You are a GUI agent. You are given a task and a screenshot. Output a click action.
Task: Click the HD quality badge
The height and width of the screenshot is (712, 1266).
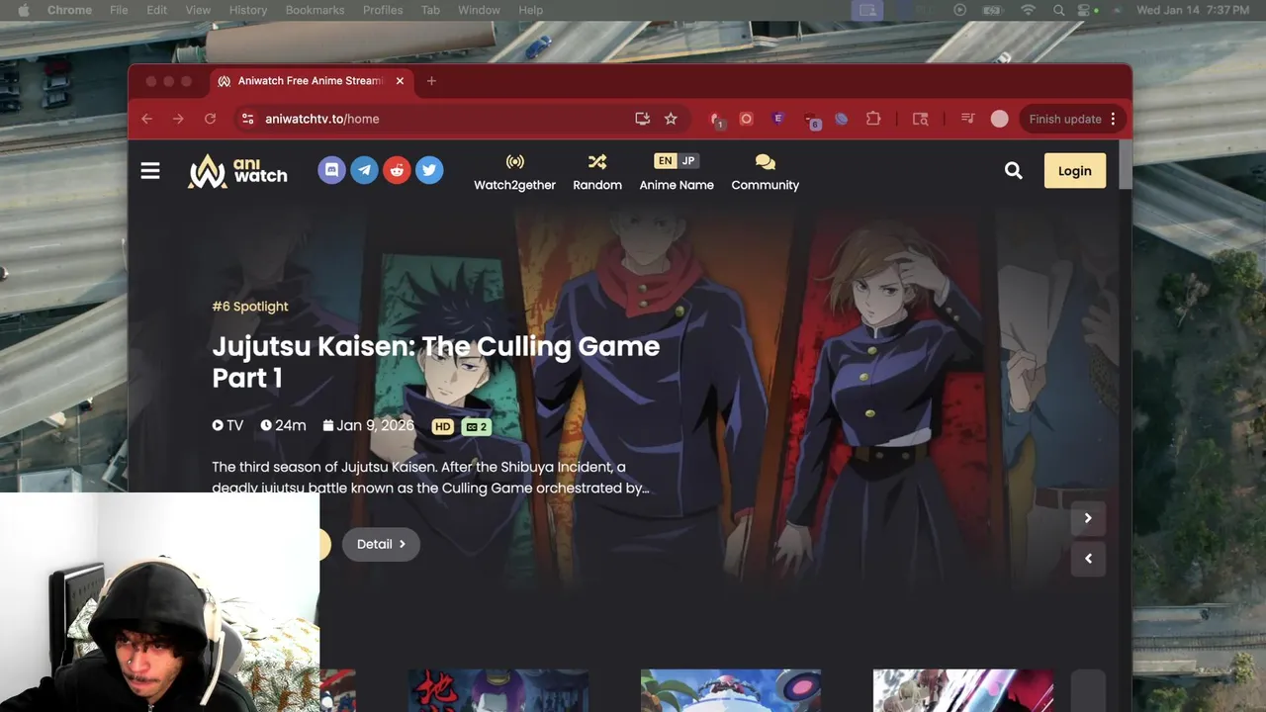click(442, 426)
